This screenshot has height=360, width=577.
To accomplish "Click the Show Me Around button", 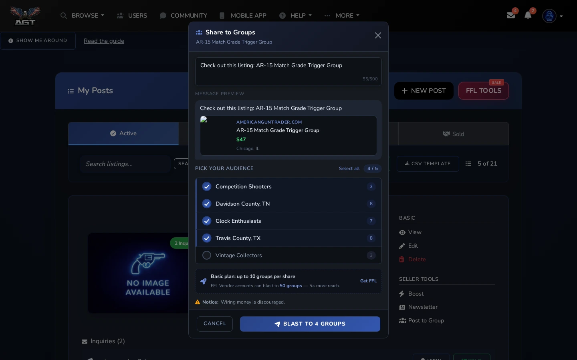I will coord(38,41).
